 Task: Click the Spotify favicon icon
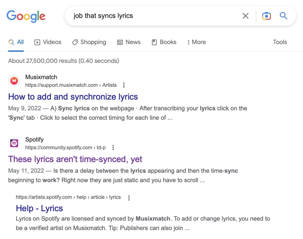[x=14, y=143]
